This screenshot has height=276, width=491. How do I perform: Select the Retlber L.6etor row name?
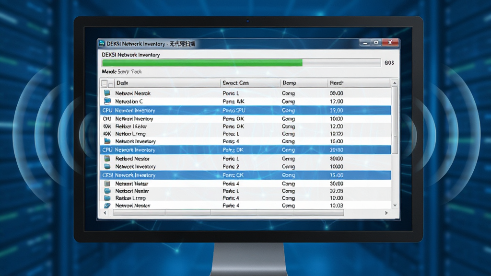pyautogui.click(x=131, y=126)
